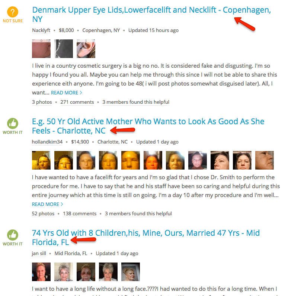Image resolution: width=285 pixels, height=296 pixels.
Task: Open the ear photo thumbnail in Nacklyft's review
Action: coord(86,49)
